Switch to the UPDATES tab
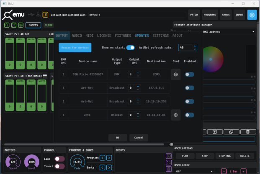This screenshot has height=174, width=260. 142,36
